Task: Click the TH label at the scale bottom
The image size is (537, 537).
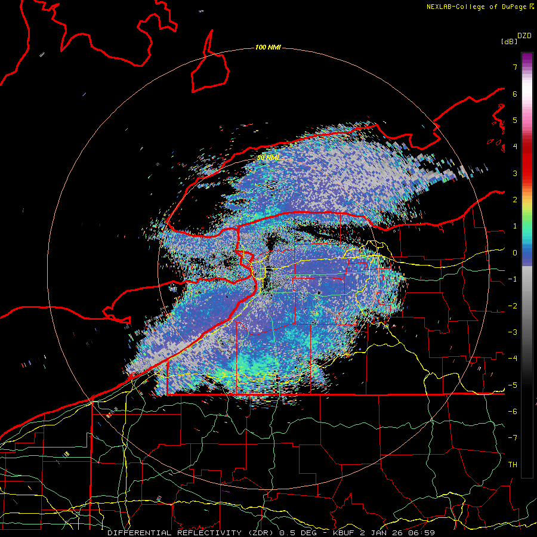Action: pos(513,465)
